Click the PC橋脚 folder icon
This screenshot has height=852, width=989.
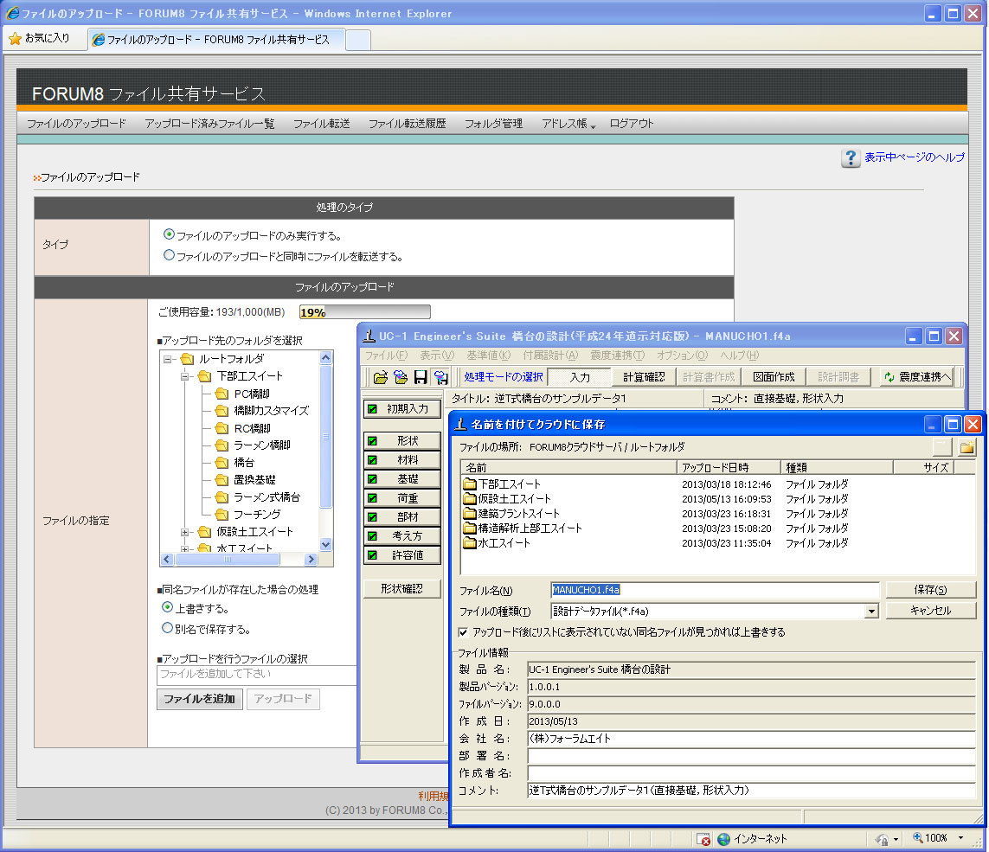click(222, 394)
